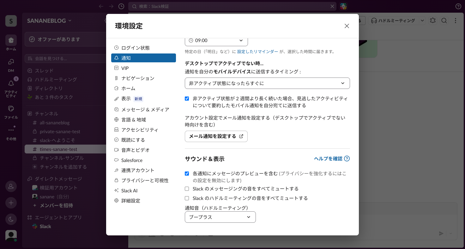Check Slack のハドルミーティングの音をすべてミュートする
Screen dimensions: 465x249
(x=187, y=198)
